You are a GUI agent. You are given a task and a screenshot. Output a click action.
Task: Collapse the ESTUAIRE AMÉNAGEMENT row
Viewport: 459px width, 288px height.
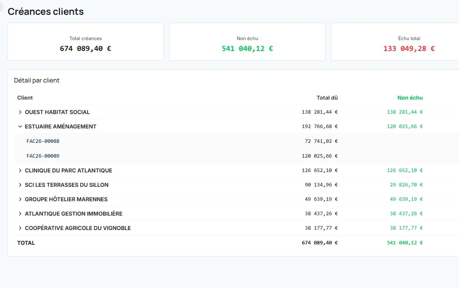[x=20, y=126]
